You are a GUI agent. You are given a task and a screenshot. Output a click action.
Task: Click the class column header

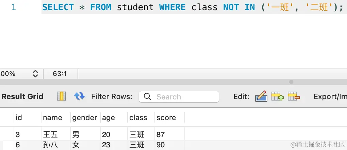point(141,117)
